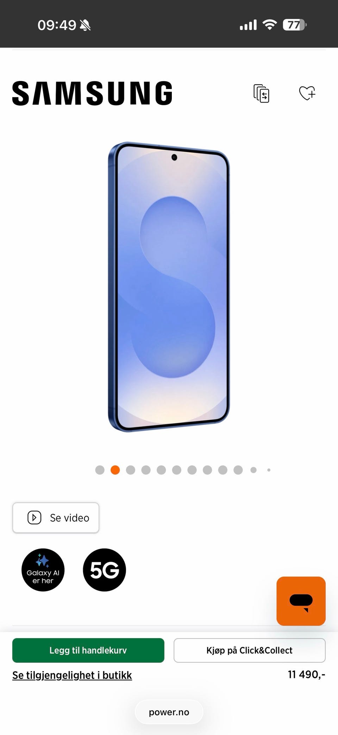Tap the battery indicator showing 77
The height and width of the screenshot is (735, 338).
295,25
